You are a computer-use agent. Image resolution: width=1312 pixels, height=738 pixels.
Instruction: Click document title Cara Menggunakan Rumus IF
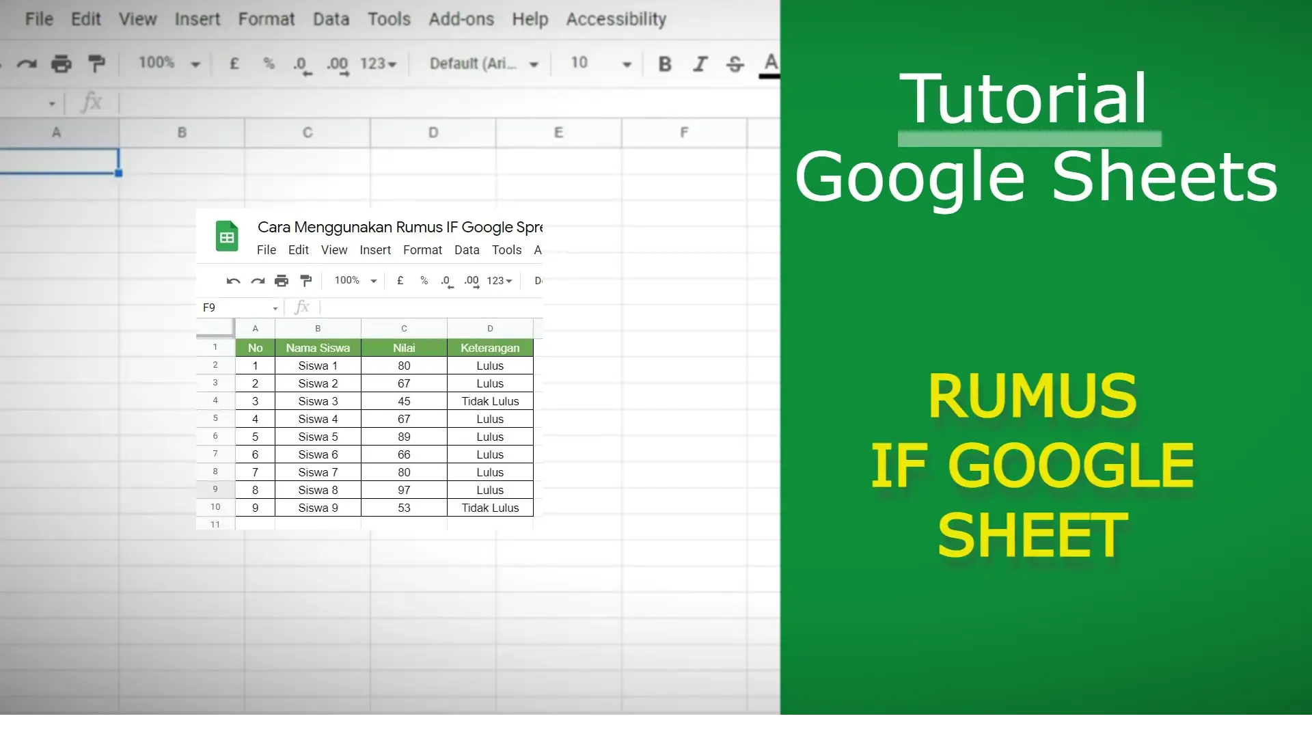(x=400, y=227)
